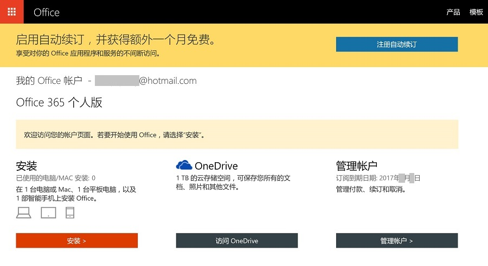Click the 安装 section heading
This screenshot has width=488, height=266.
click(27, 165)
